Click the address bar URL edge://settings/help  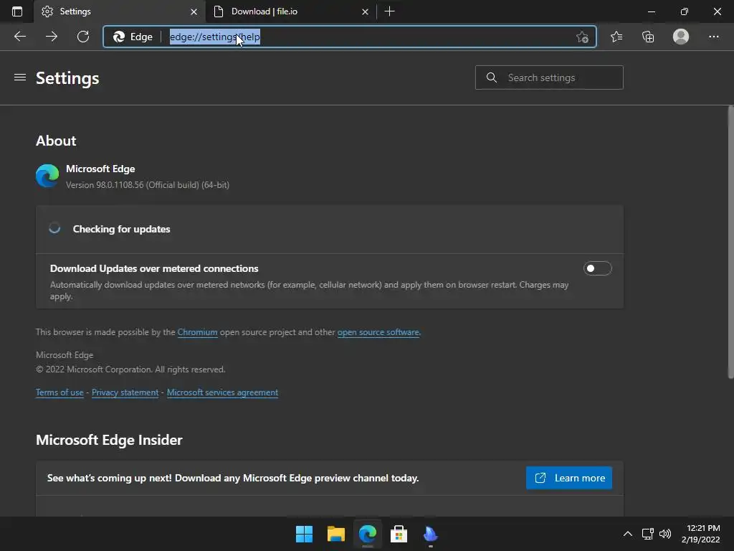[x=215, y=37]
